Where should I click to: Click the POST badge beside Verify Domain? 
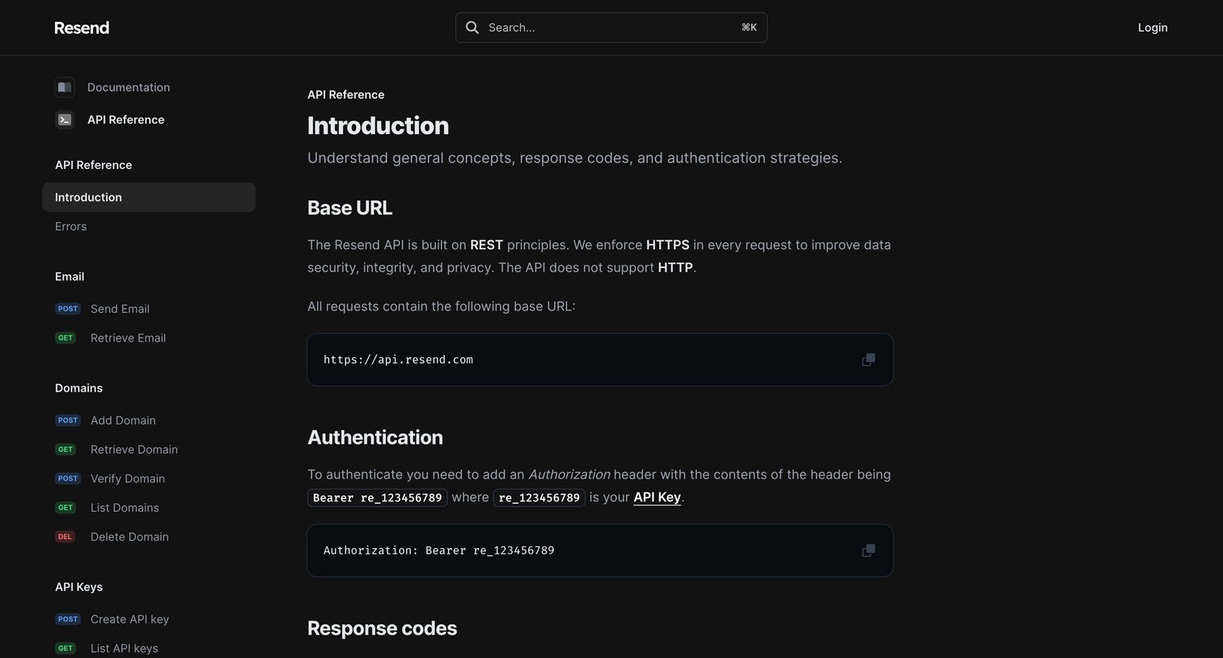[x=68, y=479]
